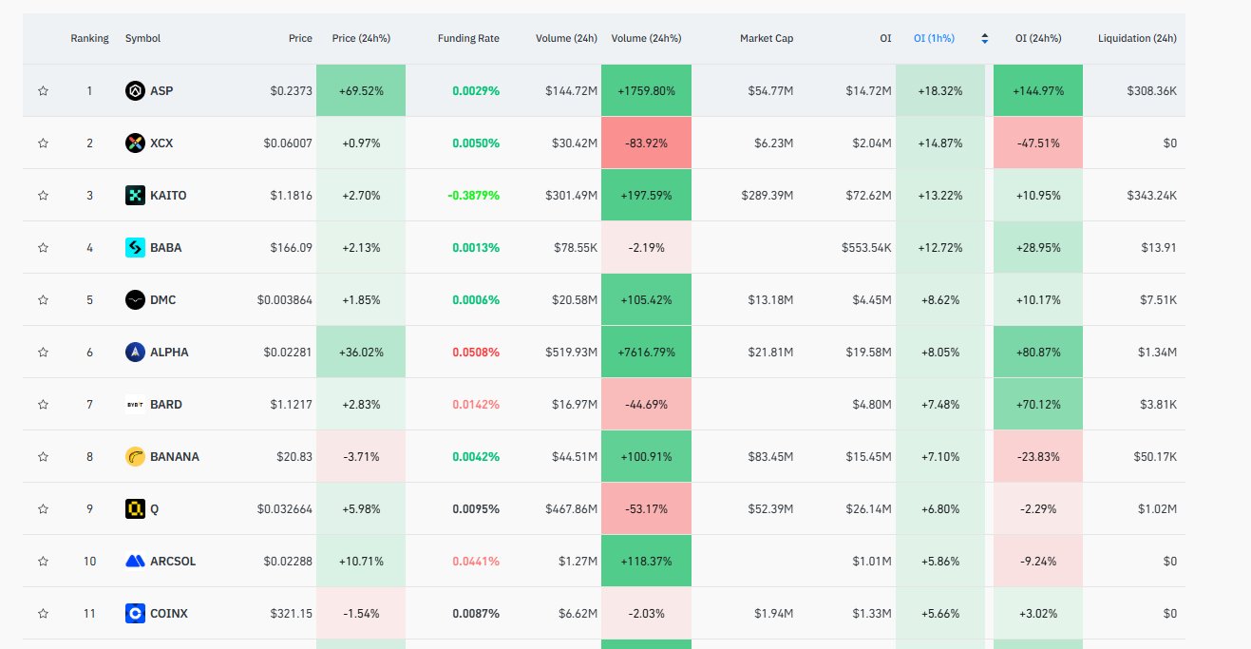The height and width of the screenshot is (649, 1251).
Task: Sort table by Volume (24h%) header
Action: (646, 39)
